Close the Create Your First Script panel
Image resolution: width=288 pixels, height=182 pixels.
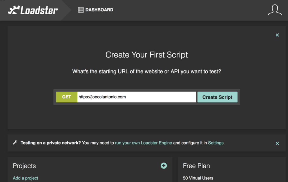pos(277,35)
